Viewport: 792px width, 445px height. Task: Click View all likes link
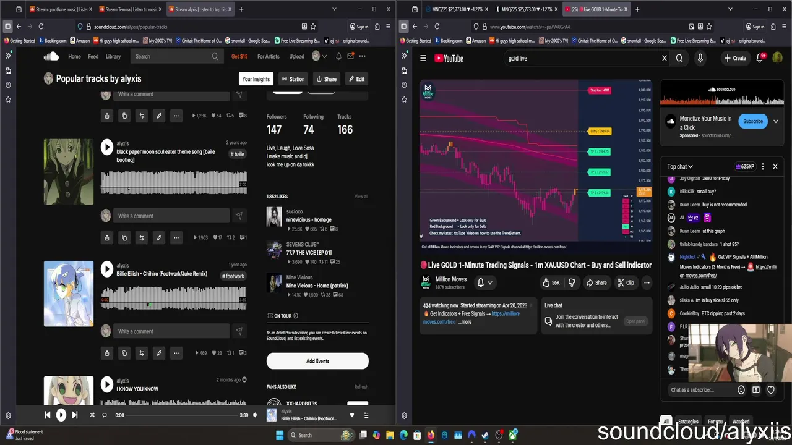click(361, 197)
